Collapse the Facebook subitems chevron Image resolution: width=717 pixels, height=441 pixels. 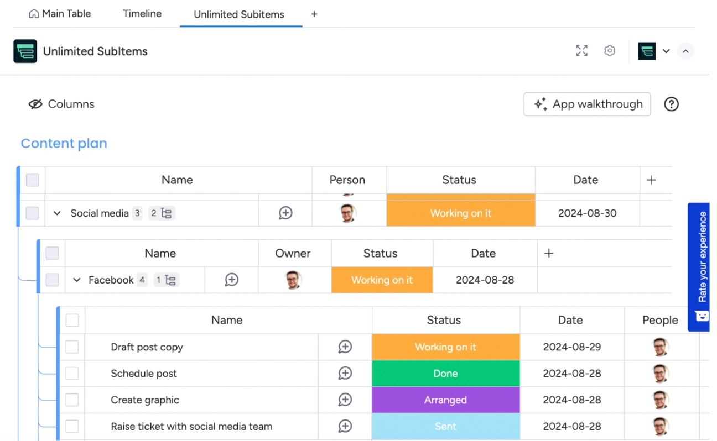[x=76, y=280]
